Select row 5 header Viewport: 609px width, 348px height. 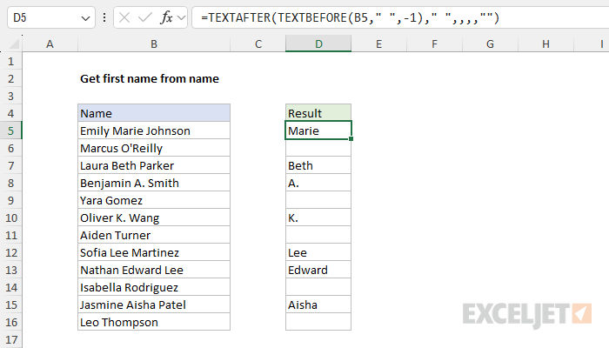(x=10, y=130)
